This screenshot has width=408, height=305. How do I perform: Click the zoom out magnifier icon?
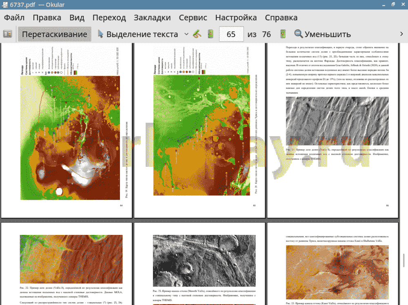coord(299,34)
